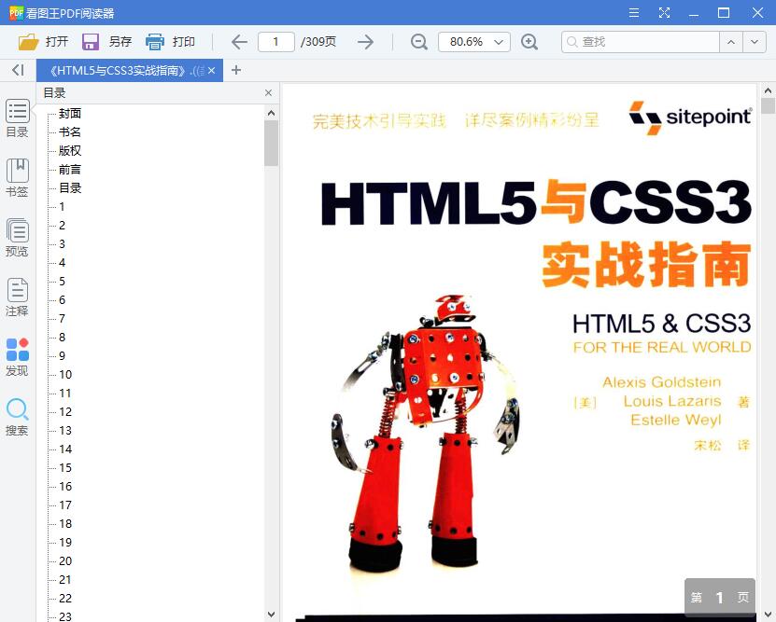
Task: Open the 注释 annotations sidebar panel
Action: coord(18,297)
